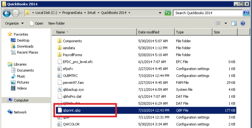The height and width of the screenshot is (128, 252).
Task: Click perwin97.fam file icon
Action: 60,83
